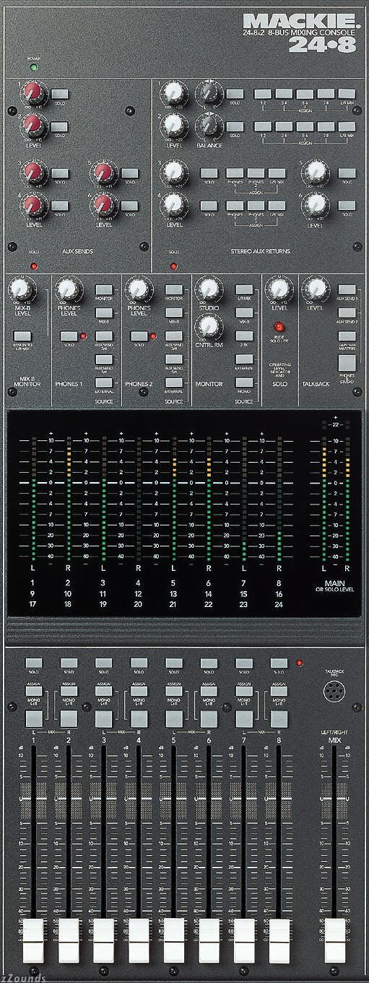
Task: Send Aux Return 3 to Phones 1
Action: pos(234,173)
